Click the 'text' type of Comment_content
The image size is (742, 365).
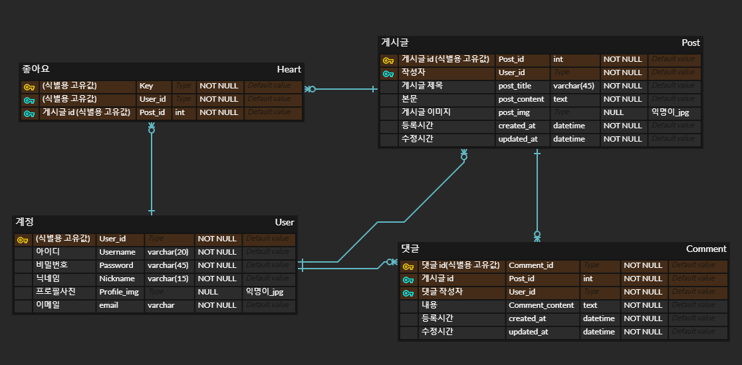click(590, 305)
